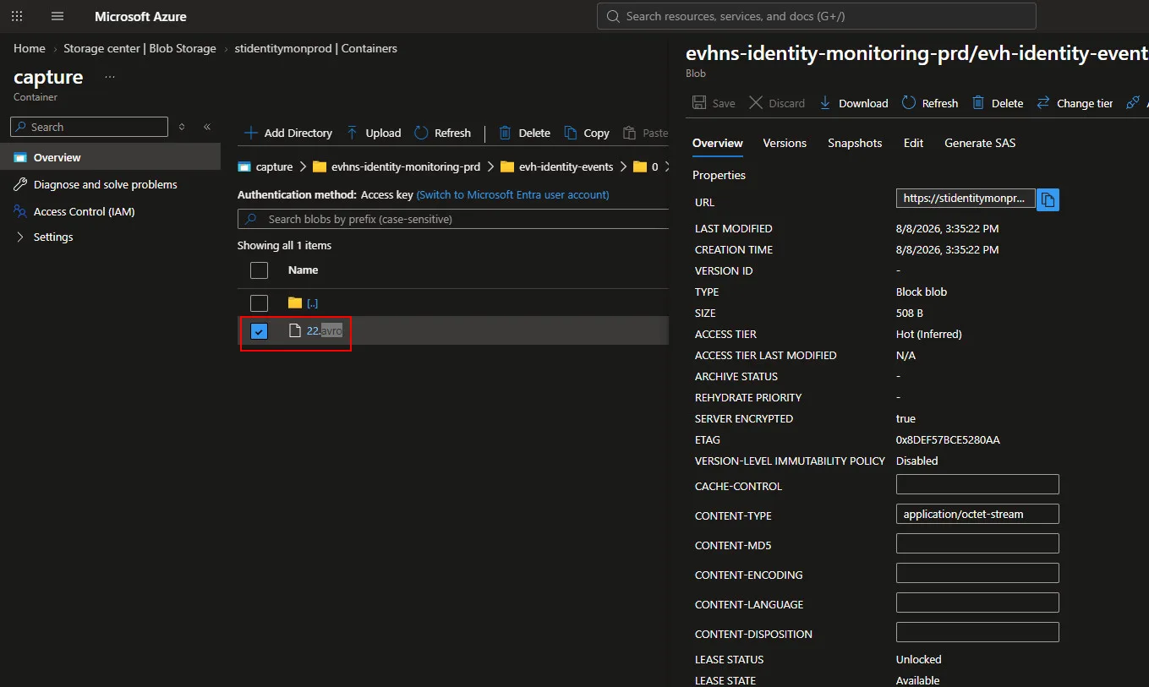Click Save in the blob panel
The width and height of the screenshot is (1149, 687).
point(714,103)
